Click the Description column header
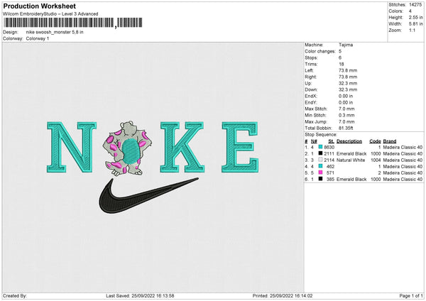Image resolution: width=426 pixels, height=301 pixels. point(349,141)
